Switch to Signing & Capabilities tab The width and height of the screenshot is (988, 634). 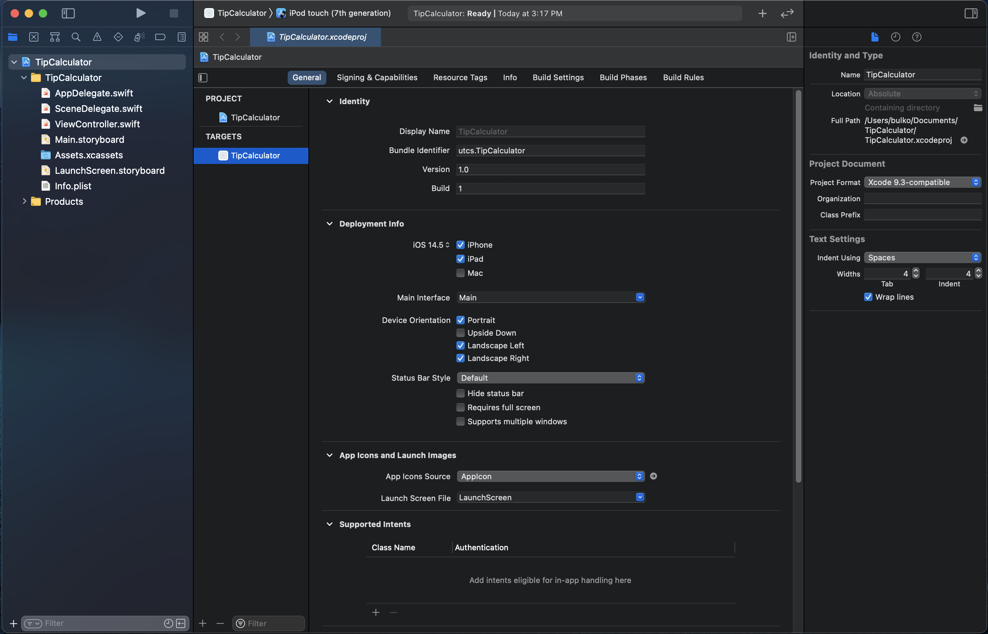click(377, 77)
